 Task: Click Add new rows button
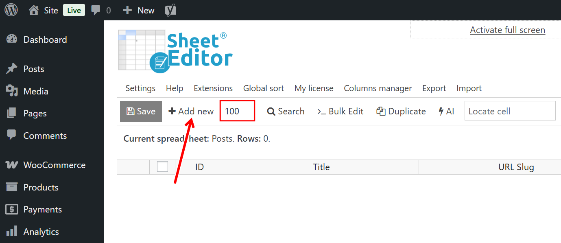(x=191, y=112)
